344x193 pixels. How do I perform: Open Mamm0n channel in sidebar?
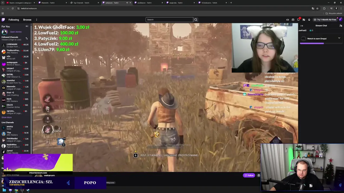[15, 88]
